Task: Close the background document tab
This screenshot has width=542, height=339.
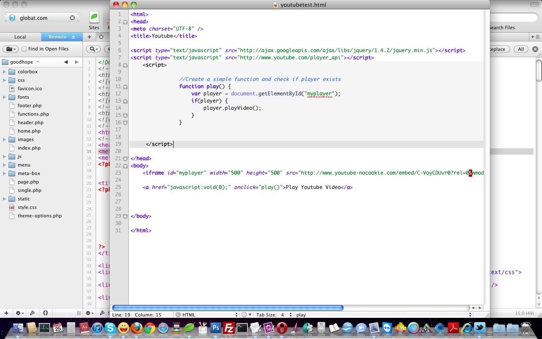Action: point(101,37)
